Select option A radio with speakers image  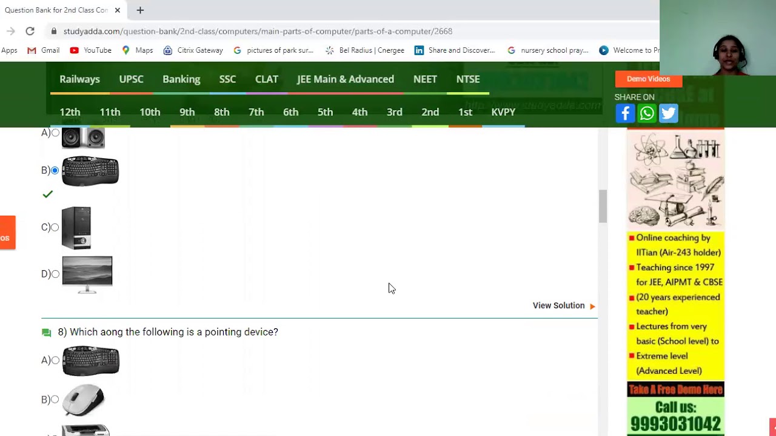coord(55,133)
